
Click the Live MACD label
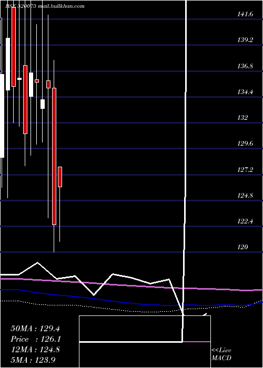[x=221, y=354]
